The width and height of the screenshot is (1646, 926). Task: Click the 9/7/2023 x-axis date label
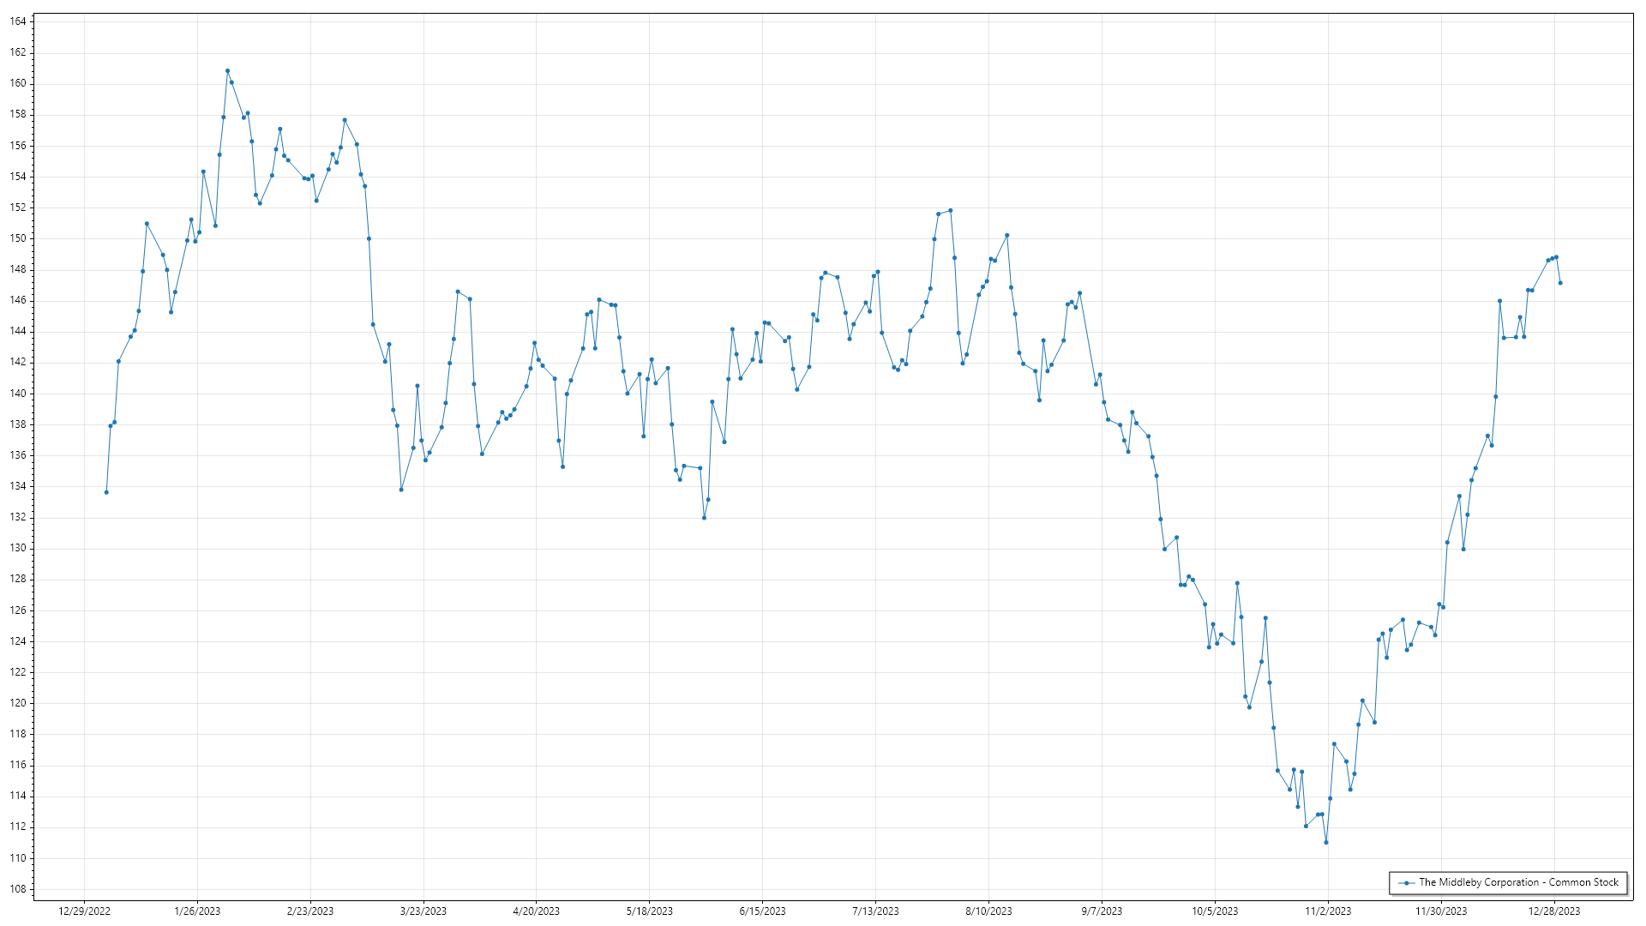click(1102, 911)
